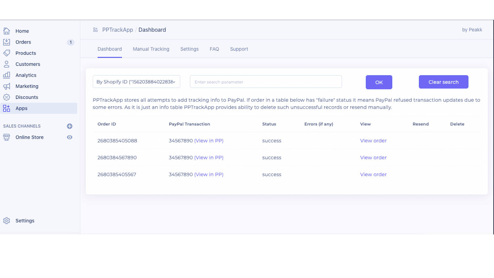
Task: Click the Settings gear icon in sidebar
Action: [6, 221]
